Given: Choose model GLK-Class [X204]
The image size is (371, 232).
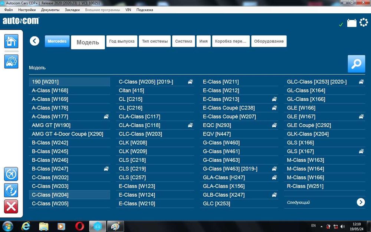Looking at the screenshot, I should point(325,134).
